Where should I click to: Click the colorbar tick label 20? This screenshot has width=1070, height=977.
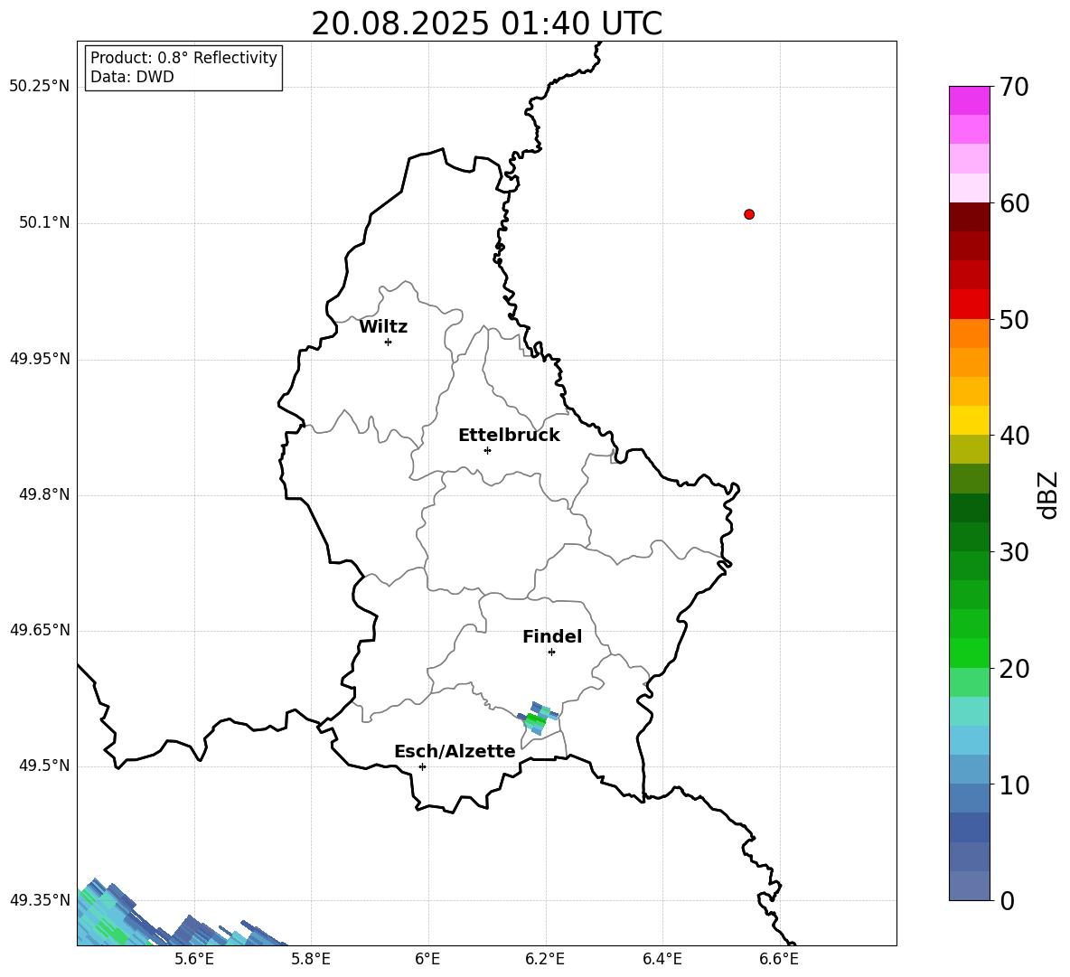(x=1015, y=669)
